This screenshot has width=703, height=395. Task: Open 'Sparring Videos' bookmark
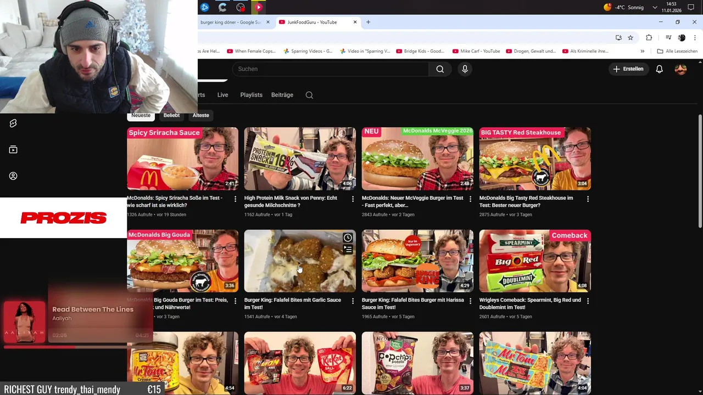(x=308, y=51)
